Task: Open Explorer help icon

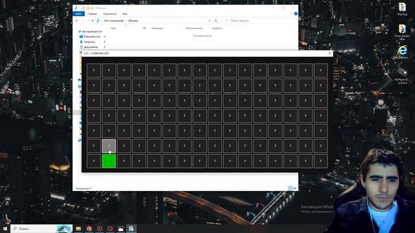Action: [x=296, y=14]
